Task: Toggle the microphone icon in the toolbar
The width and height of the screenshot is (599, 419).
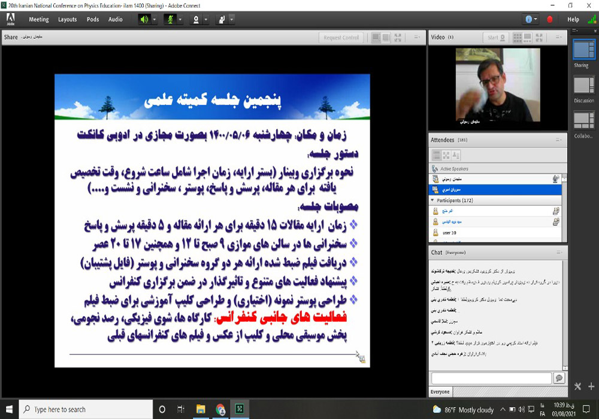Action: 170,19
